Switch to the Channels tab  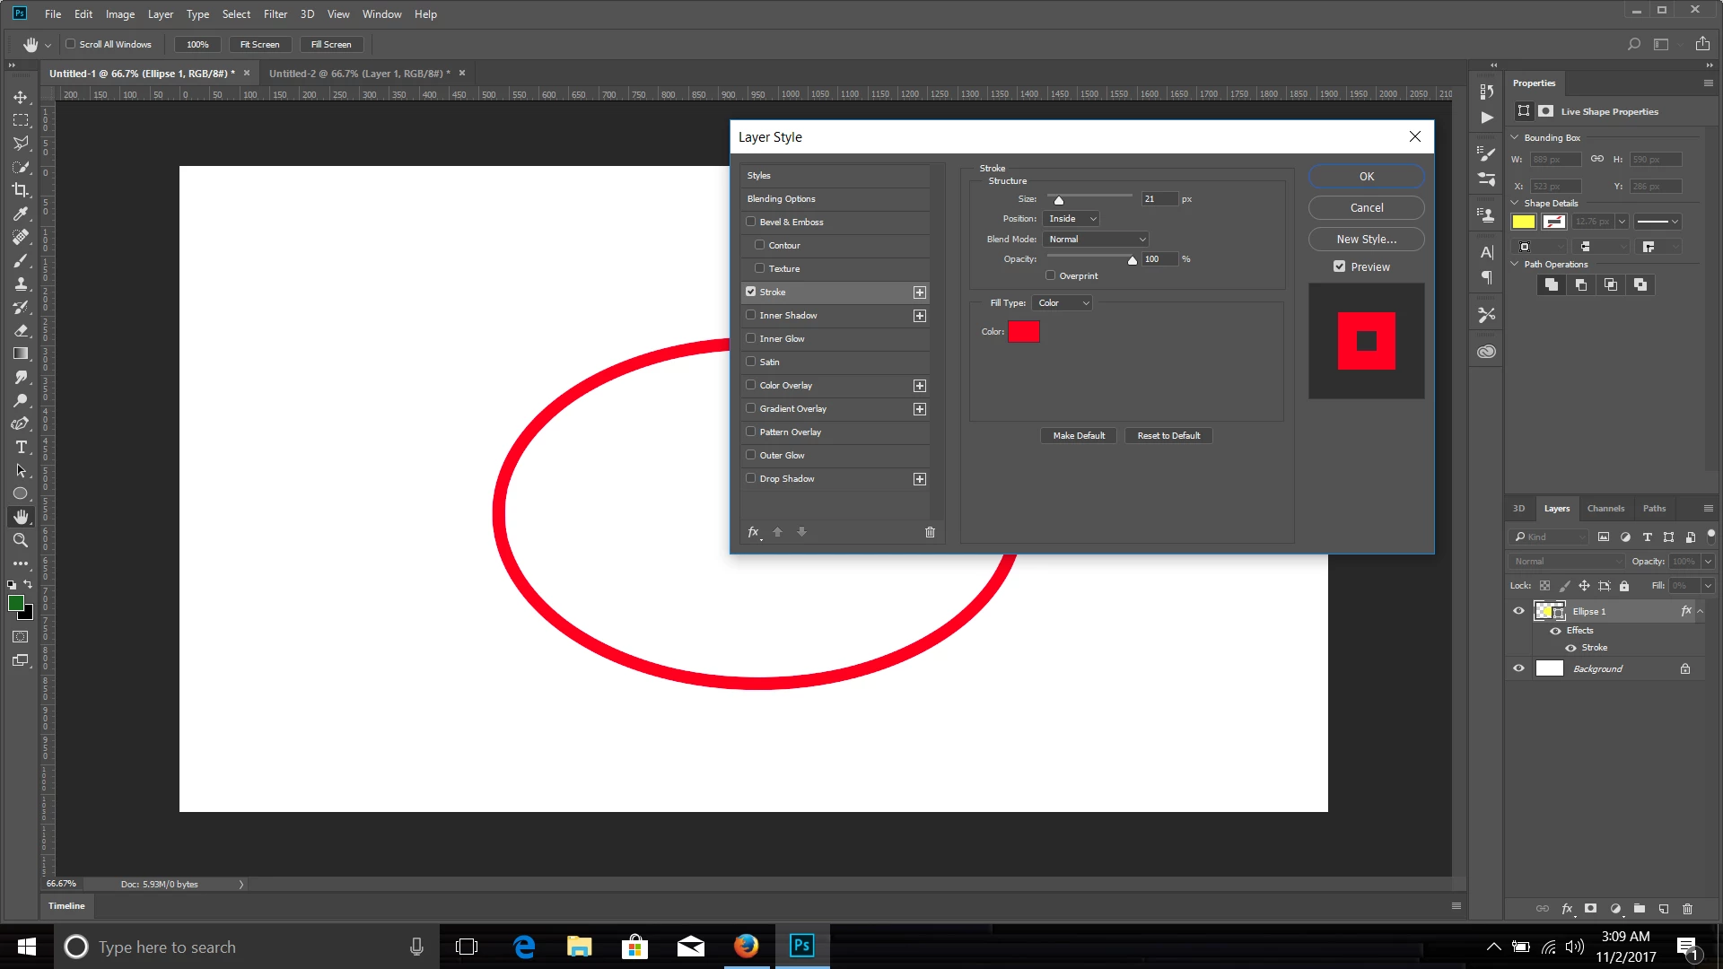[1605, 509]
